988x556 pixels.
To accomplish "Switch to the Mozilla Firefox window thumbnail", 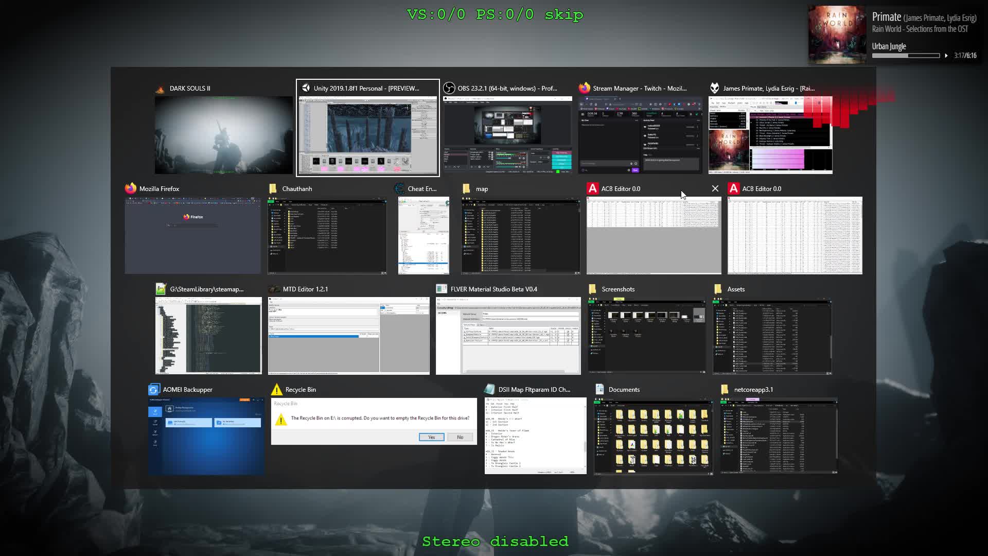I will point(193,235).
